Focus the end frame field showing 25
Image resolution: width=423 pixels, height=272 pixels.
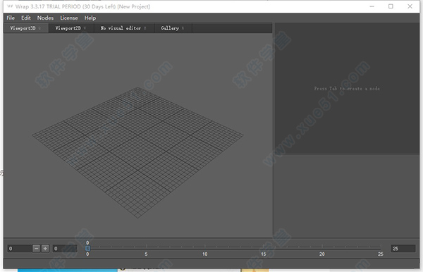(403, 249)
